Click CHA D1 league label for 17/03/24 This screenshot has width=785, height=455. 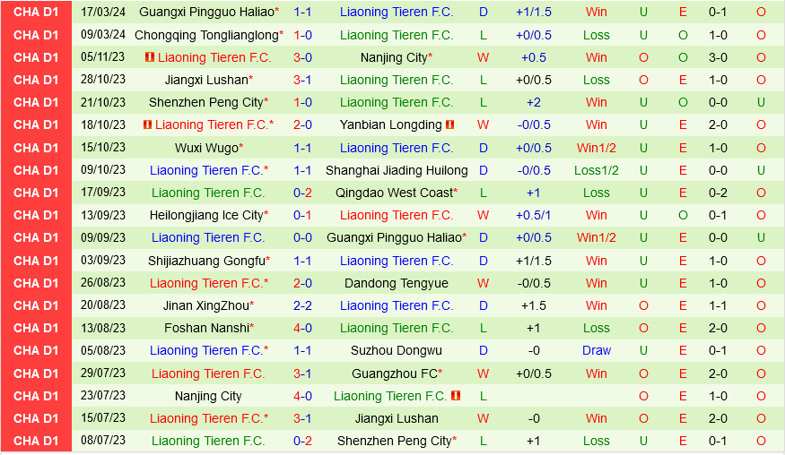coord(36,13)
